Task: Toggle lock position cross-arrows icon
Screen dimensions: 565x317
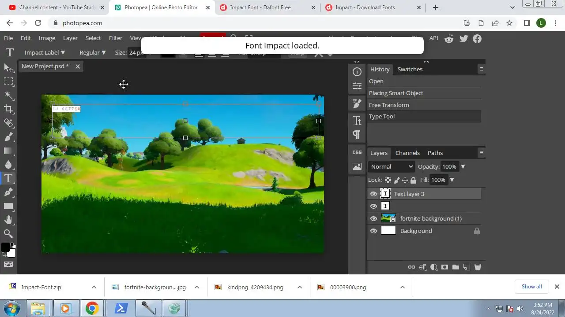Action: tap(405, 180)
